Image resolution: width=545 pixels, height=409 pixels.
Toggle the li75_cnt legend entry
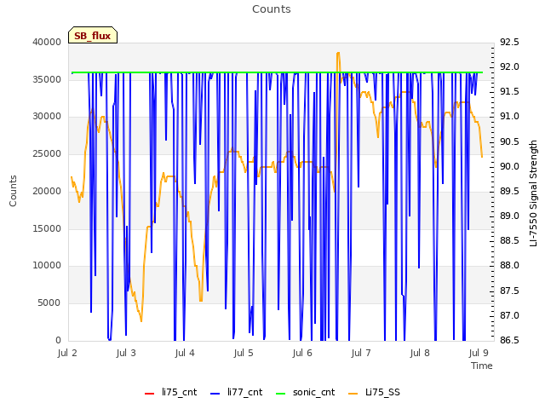(x=170, y=392)
